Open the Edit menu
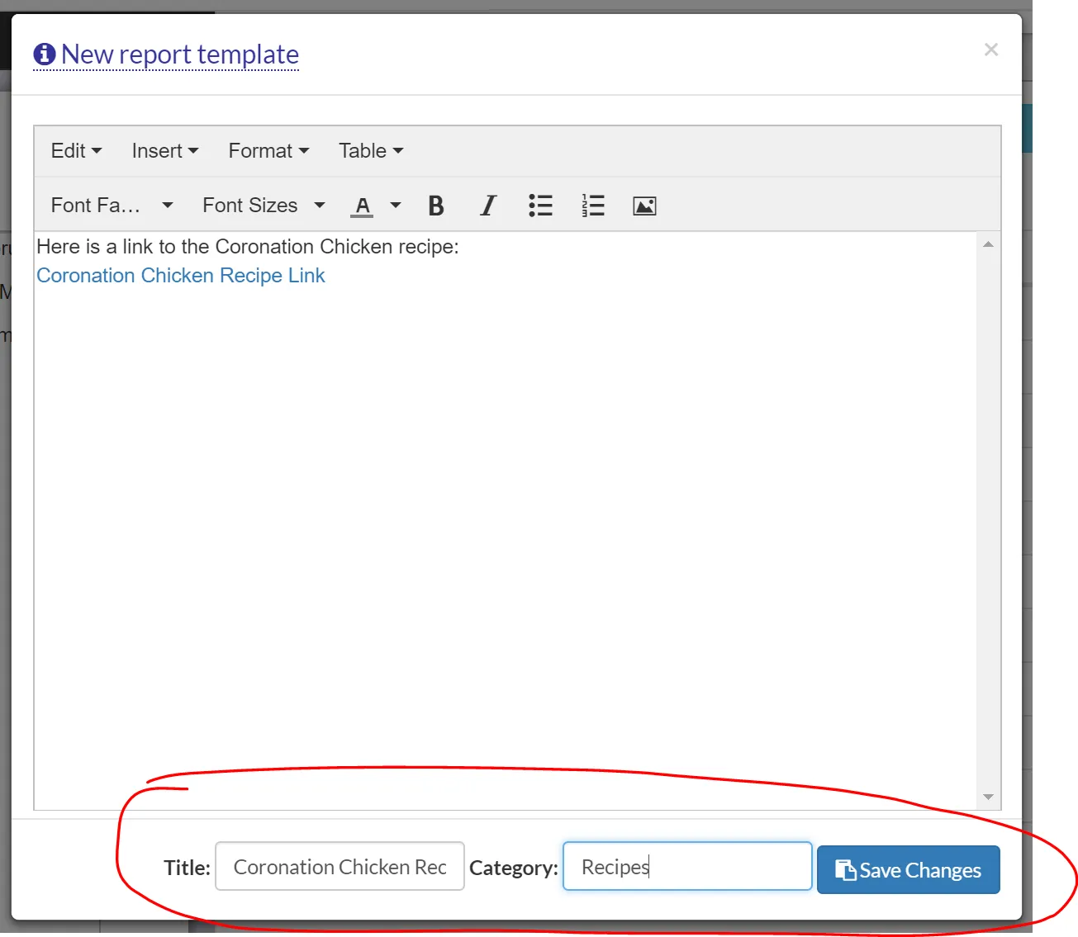The image size is (1078, 937). tap(76, 151)
